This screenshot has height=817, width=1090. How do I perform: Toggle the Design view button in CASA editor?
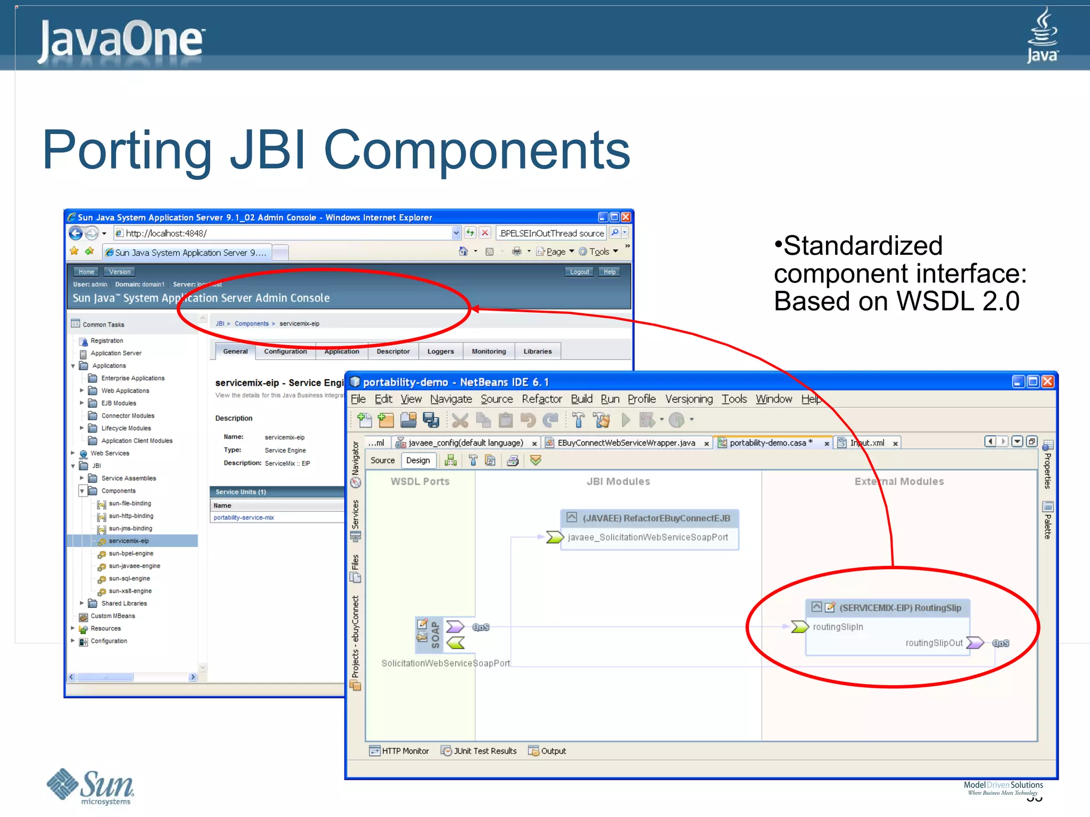click(418, 461)
